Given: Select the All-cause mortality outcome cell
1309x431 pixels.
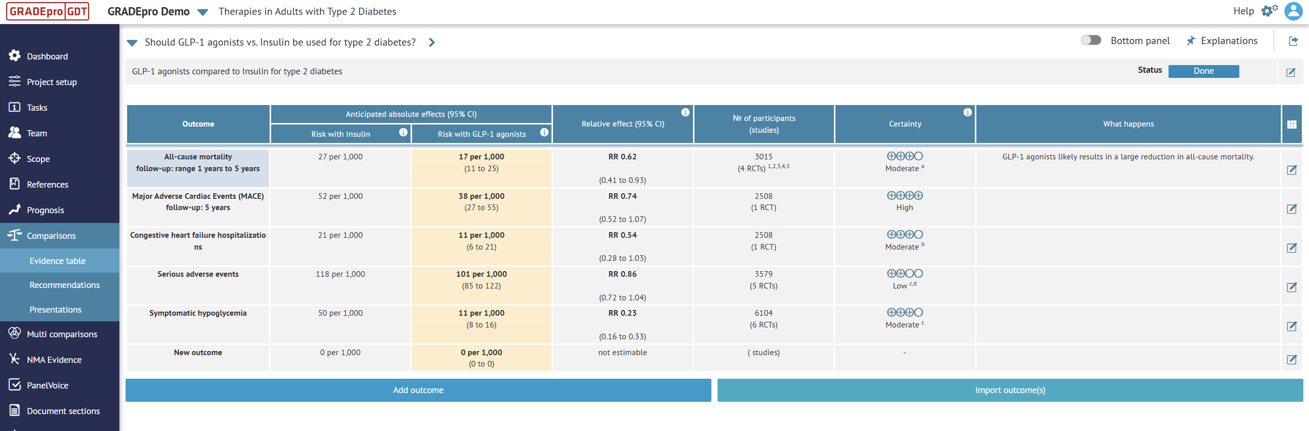Looking at the screenshot, I should 198,168.
